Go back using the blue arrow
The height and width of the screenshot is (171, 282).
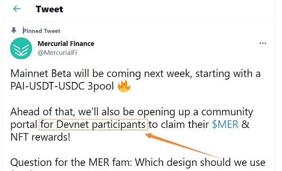(x=17, y=8)
